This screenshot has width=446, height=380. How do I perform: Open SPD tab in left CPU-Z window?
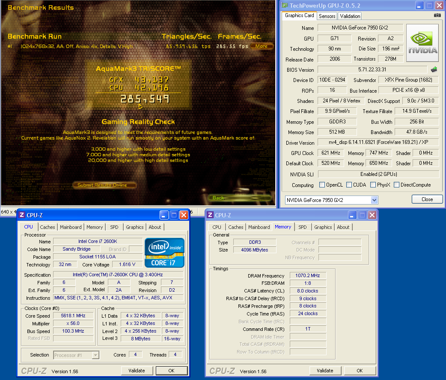114,227
